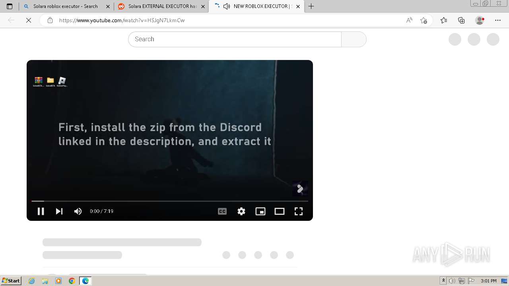Open File Explorer from taskbar
This screenshot has height=286, width=509.
(x=45, y=281)
